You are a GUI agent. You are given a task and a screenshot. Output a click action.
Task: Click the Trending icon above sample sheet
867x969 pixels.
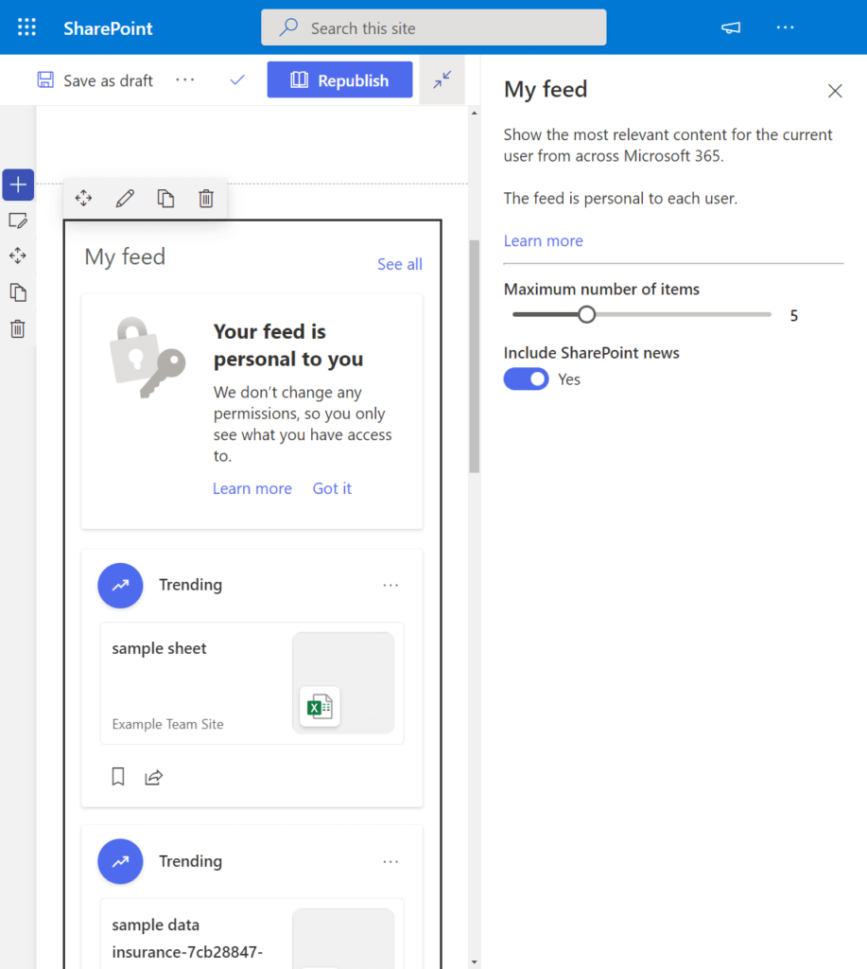120,585
